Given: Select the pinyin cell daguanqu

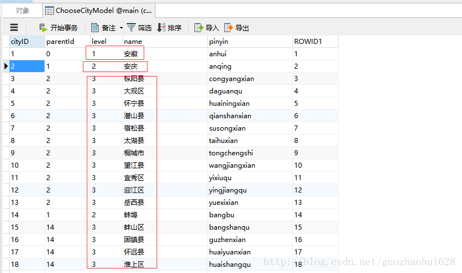Looking at the screenshot, I should tap(250, 91).
